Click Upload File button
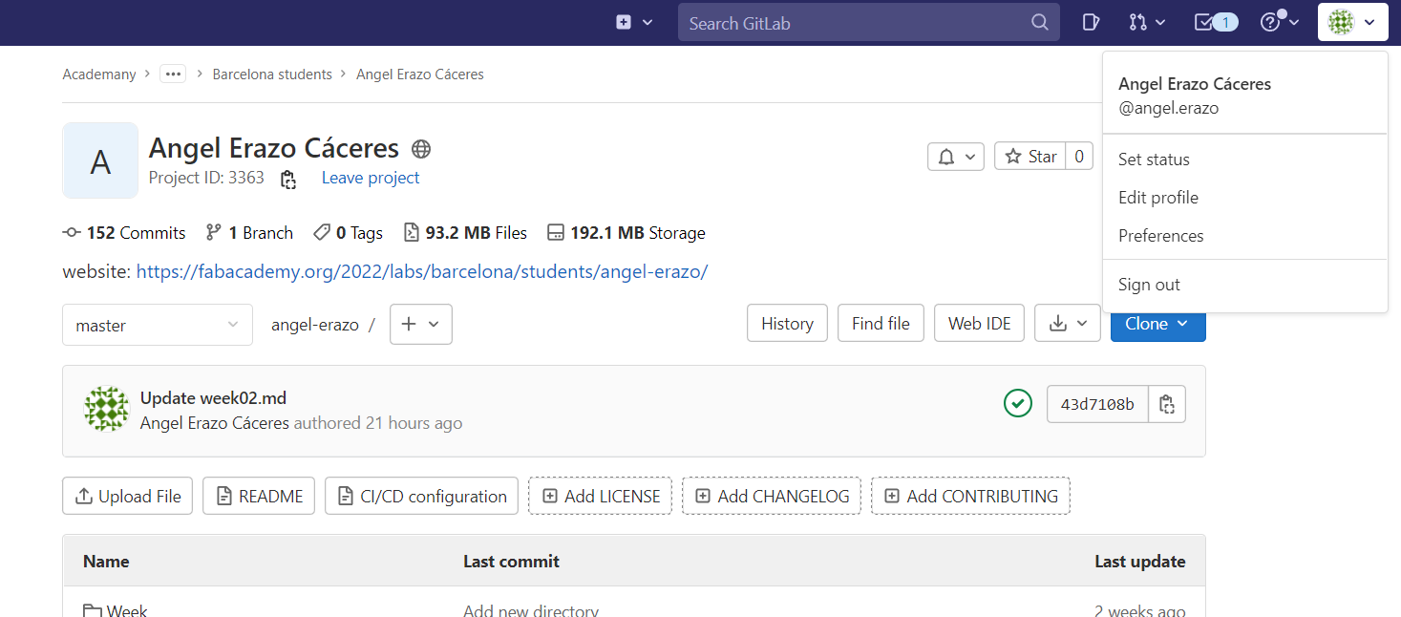The height and width of the screenshot is (617, 1401). (128, 496)
